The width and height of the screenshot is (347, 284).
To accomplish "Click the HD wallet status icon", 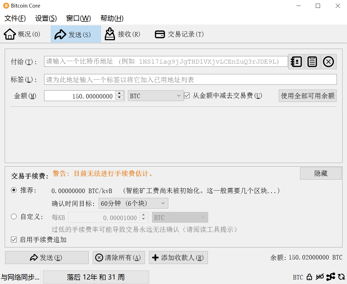I will tap(320, 277).
